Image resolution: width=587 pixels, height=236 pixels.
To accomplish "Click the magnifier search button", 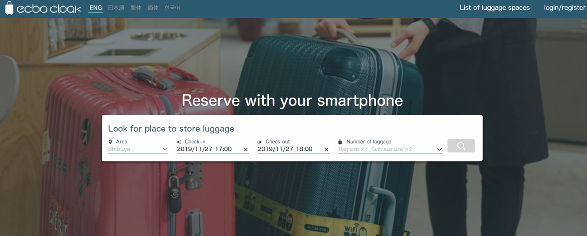I will click(x=461, y=146).
